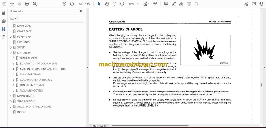Click the trash delete icon
The height and width of the screenshot is (128, 266).
coord(189,4)
